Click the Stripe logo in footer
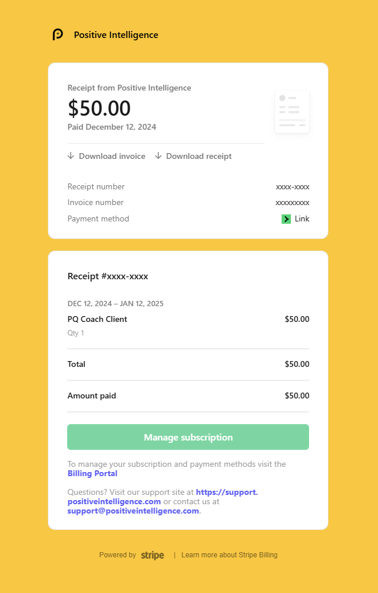The height and width of the screenshot is (593, 378). (x=152, y=555)
